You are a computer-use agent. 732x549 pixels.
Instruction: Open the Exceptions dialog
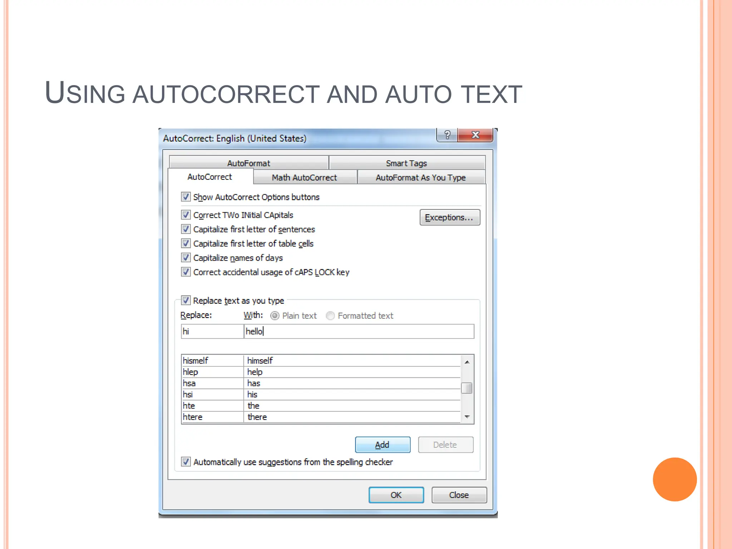(x=450, y=217)
